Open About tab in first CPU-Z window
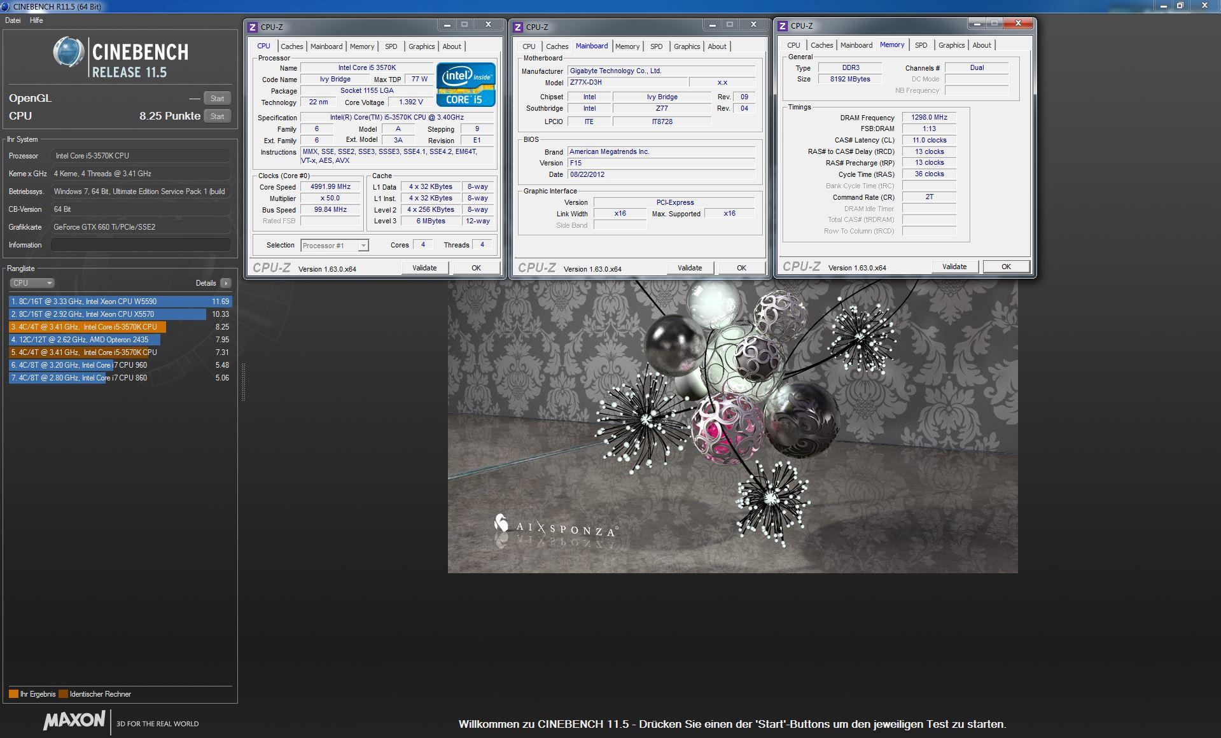Screen dimensions: 1221x738 (x=452, y=46)
